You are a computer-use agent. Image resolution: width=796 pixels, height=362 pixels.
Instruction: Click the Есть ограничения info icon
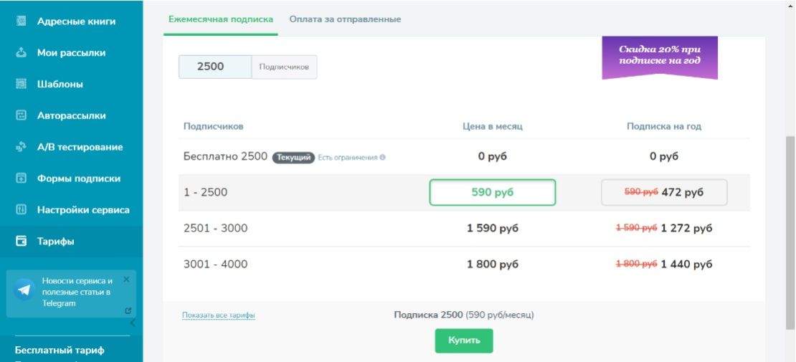click(382, 157)
